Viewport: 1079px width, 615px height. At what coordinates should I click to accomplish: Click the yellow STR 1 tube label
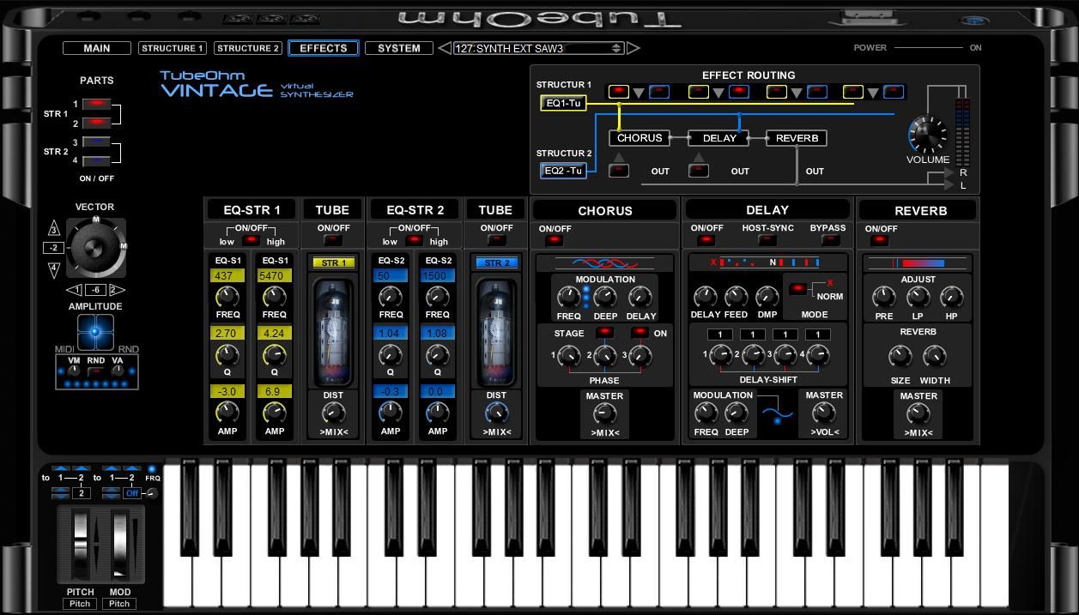(332, 263)
